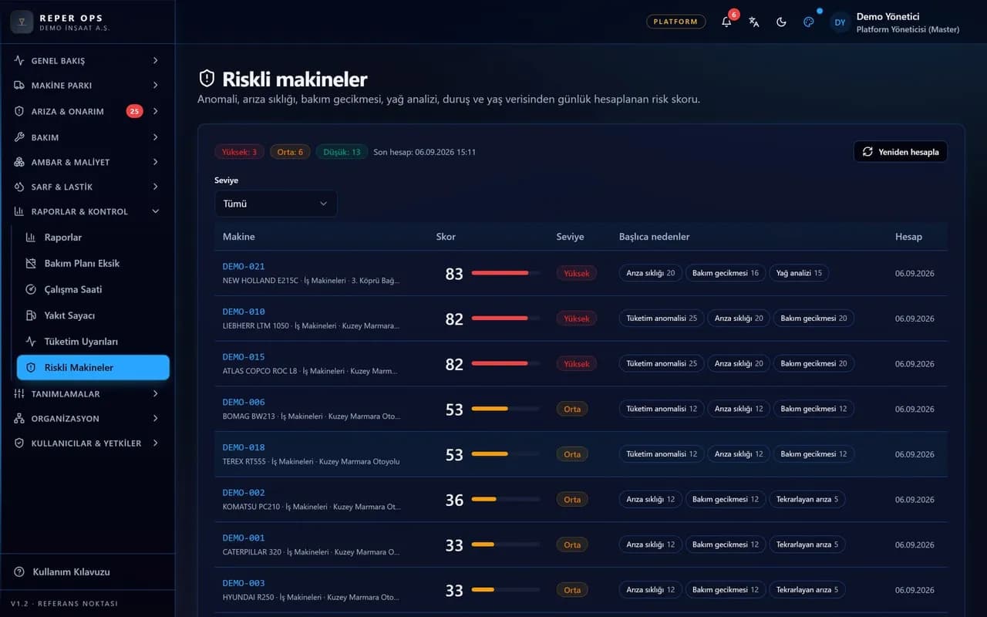Select Yakıt Sayacı menu item
The image size is (987, 617).
pos(93,315)
